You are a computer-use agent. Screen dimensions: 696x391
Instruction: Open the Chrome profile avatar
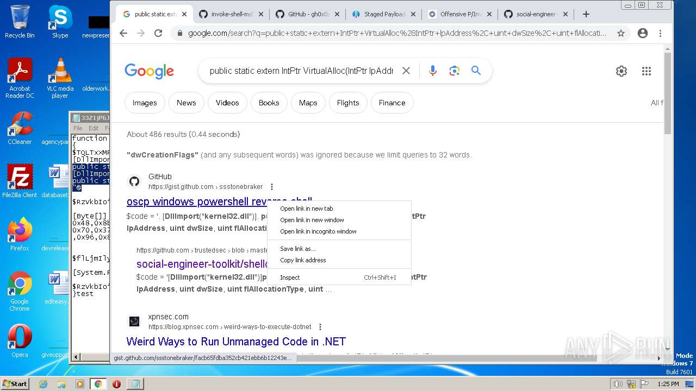(643, 33)
